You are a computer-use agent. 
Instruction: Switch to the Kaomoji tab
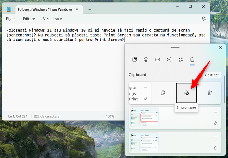pyautogui.click(x=169, y=59)
